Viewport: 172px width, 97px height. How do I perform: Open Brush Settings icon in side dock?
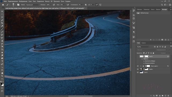tap(134, 23)
